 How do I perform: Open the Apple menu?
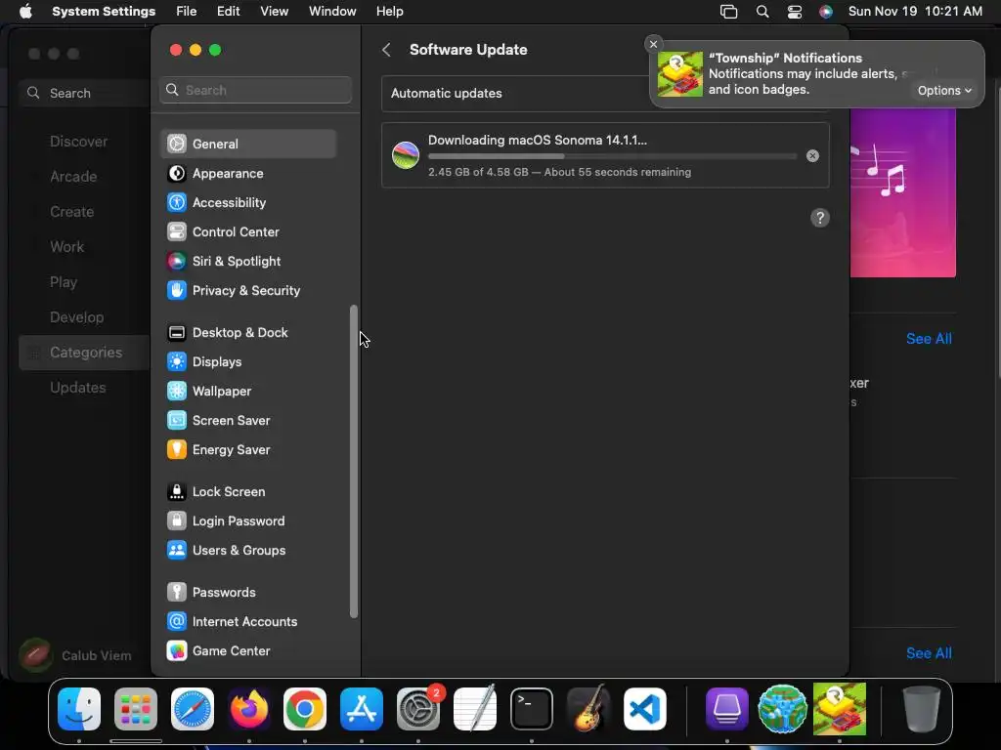(25, 12)
